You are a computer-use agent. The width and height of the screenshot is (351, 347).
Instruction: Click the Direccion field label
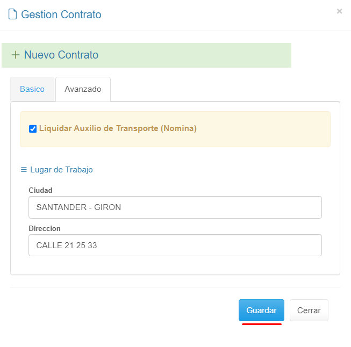(45, 228)
